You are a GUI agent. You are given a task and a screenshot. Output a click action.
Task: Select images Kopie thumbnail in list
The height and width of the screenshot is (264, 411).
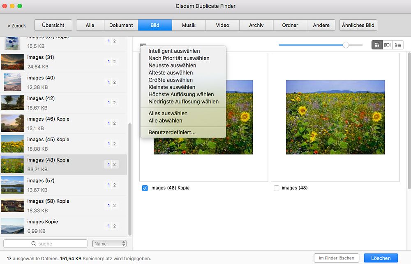tap(12, 226)
